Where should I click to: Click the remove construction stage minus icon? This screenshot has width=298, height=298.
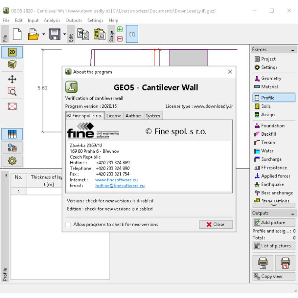120,38
